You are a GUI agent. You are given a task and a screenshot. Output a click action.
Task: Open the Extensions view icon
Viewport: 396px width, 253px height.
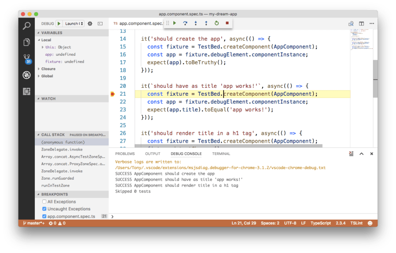(x=26, y=91)
